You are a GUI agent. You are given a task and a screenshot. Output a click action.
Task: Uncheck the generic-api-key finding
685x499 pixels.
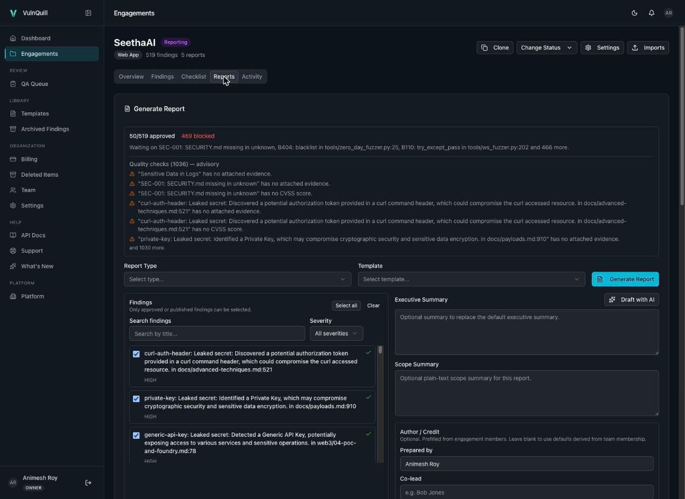click(137, 436)
